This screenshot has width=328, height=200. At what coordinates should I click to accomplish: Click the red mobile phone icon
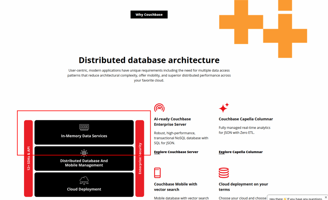tap(157, 173)
